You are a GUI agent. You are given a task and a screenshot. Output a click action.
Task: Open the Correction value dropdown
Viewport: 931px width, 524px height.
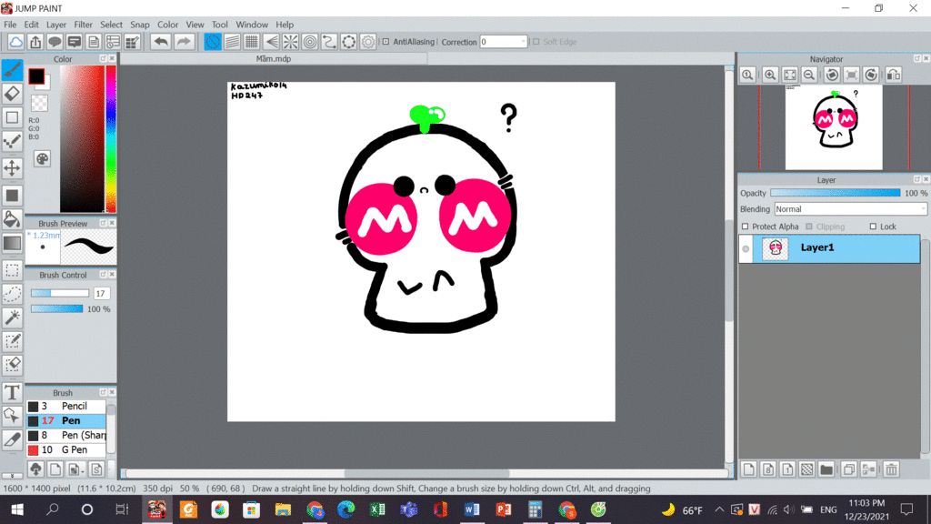click(523, 42)
